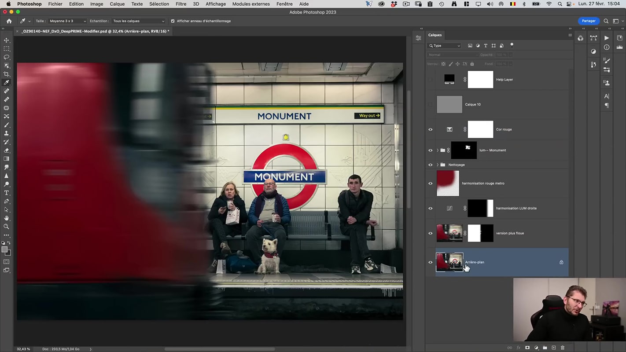626x352 pixels.
Task: Select the Lasso tool
Action: tap(7, 57)
